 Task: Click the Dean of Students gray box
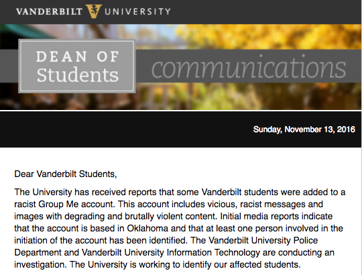pyautogui.click(x=77, y=66)
